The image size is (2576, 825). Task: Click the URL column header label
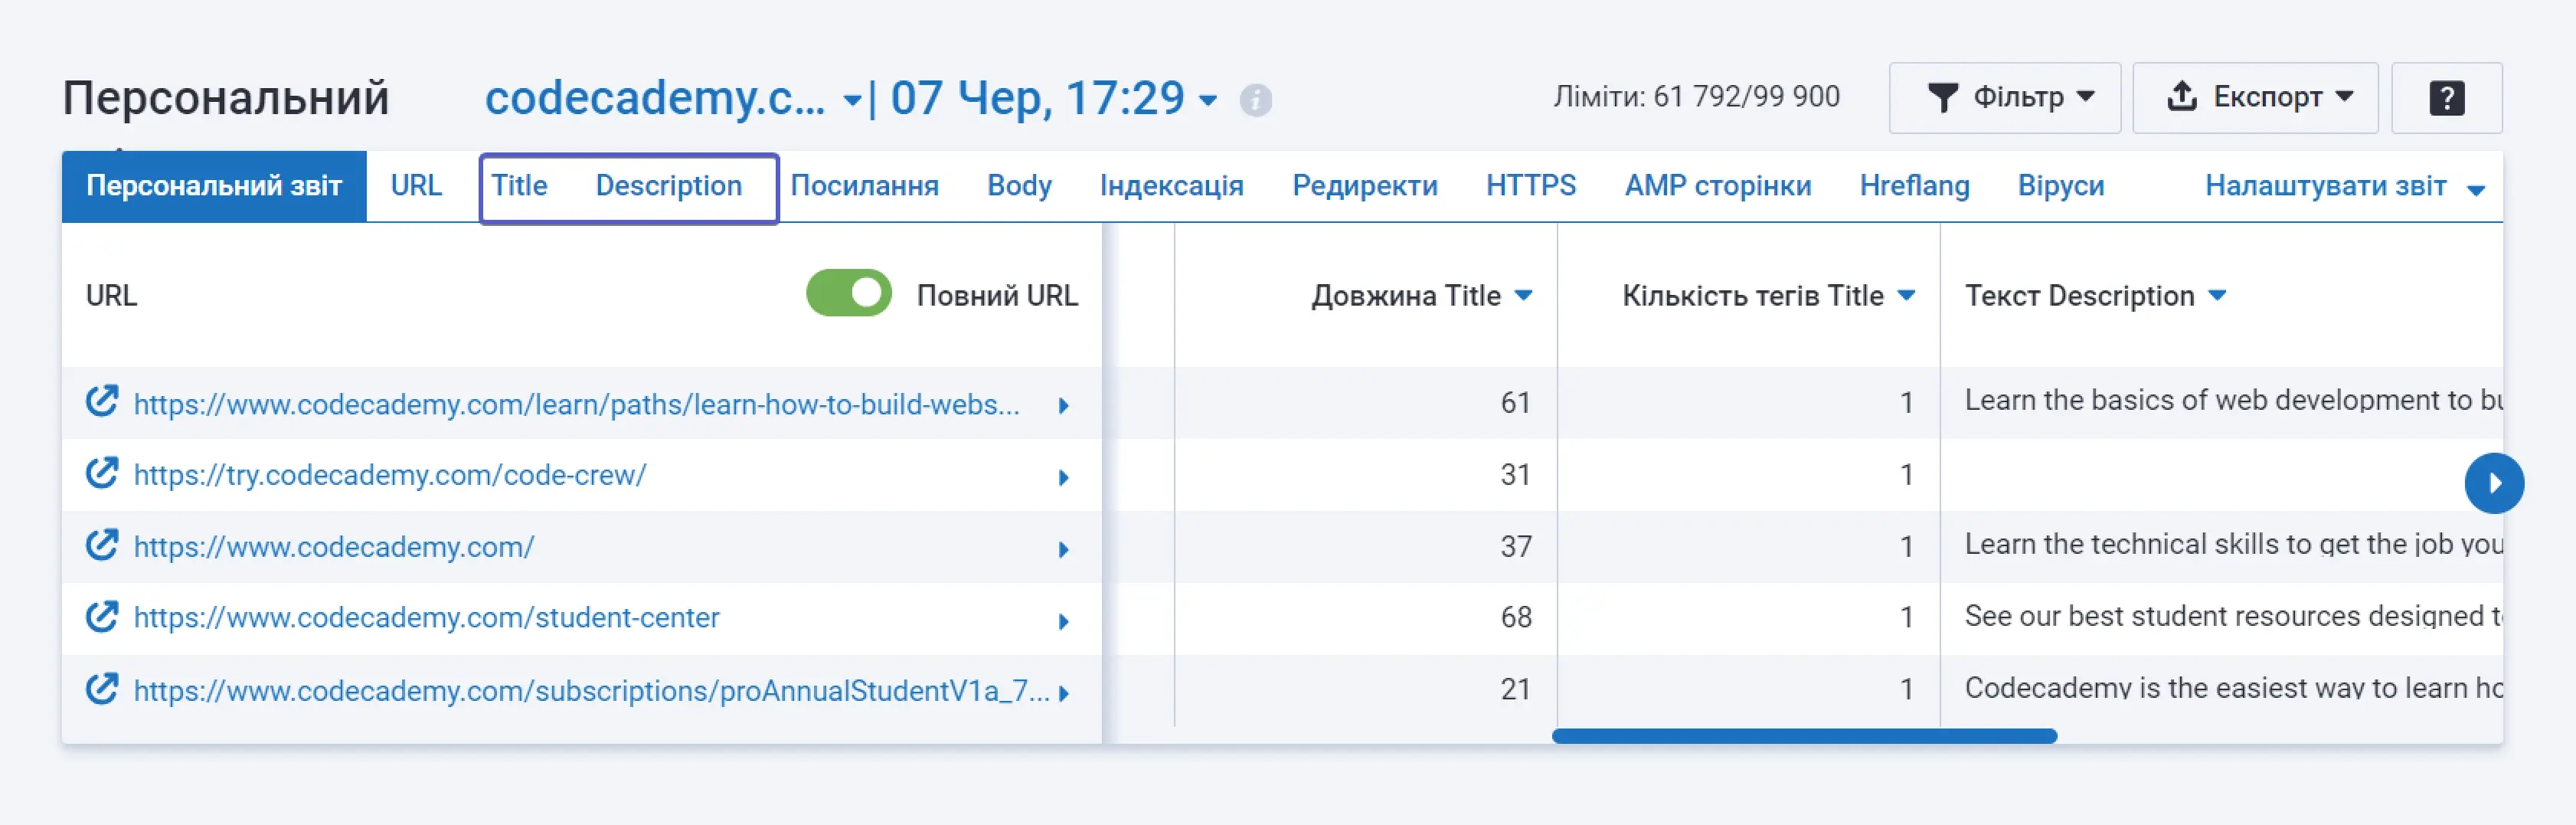[x=111, y=296]
